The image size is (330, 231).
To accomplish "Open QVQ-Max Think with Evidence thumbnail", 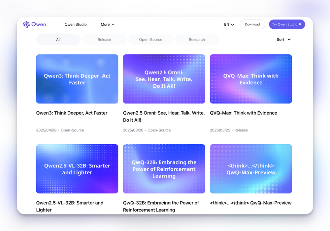I will pyautogui.click(x=251, y=79).
